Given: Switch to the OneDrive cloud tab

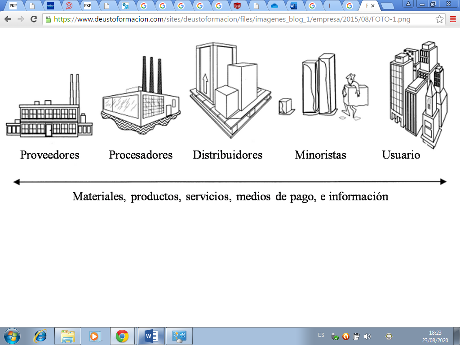Looking at the screenshot, I should [x=274, y=6].
